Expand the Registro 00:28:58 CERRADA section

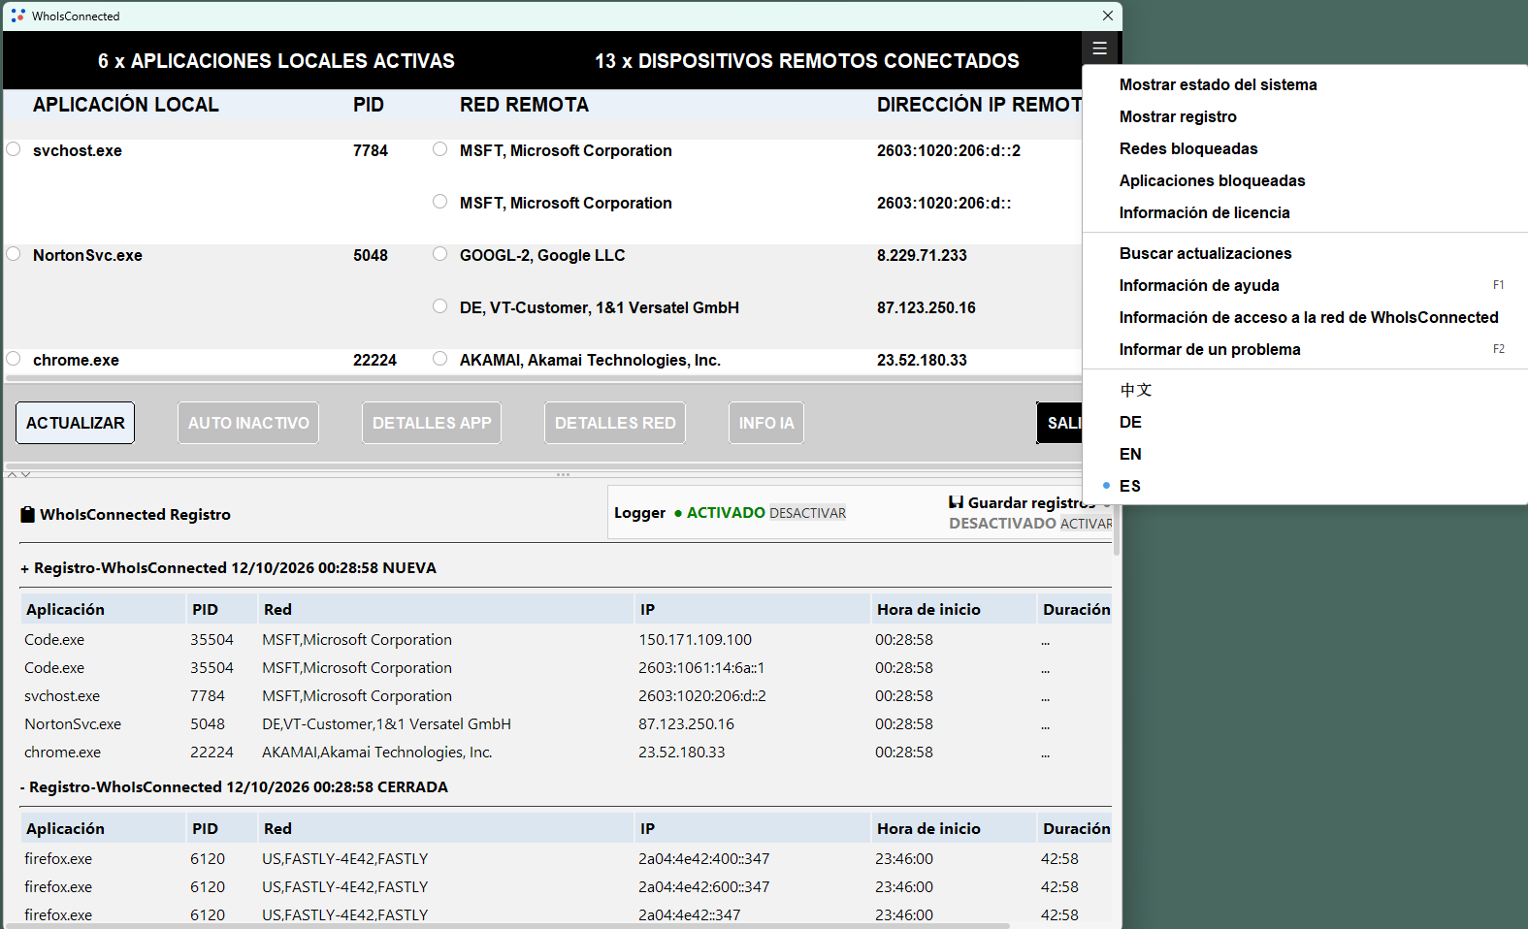point(23,787)
